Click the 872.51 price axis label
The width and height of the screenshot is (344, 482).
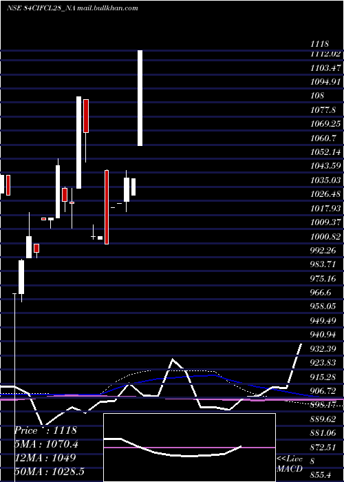(x=323, y=448)
